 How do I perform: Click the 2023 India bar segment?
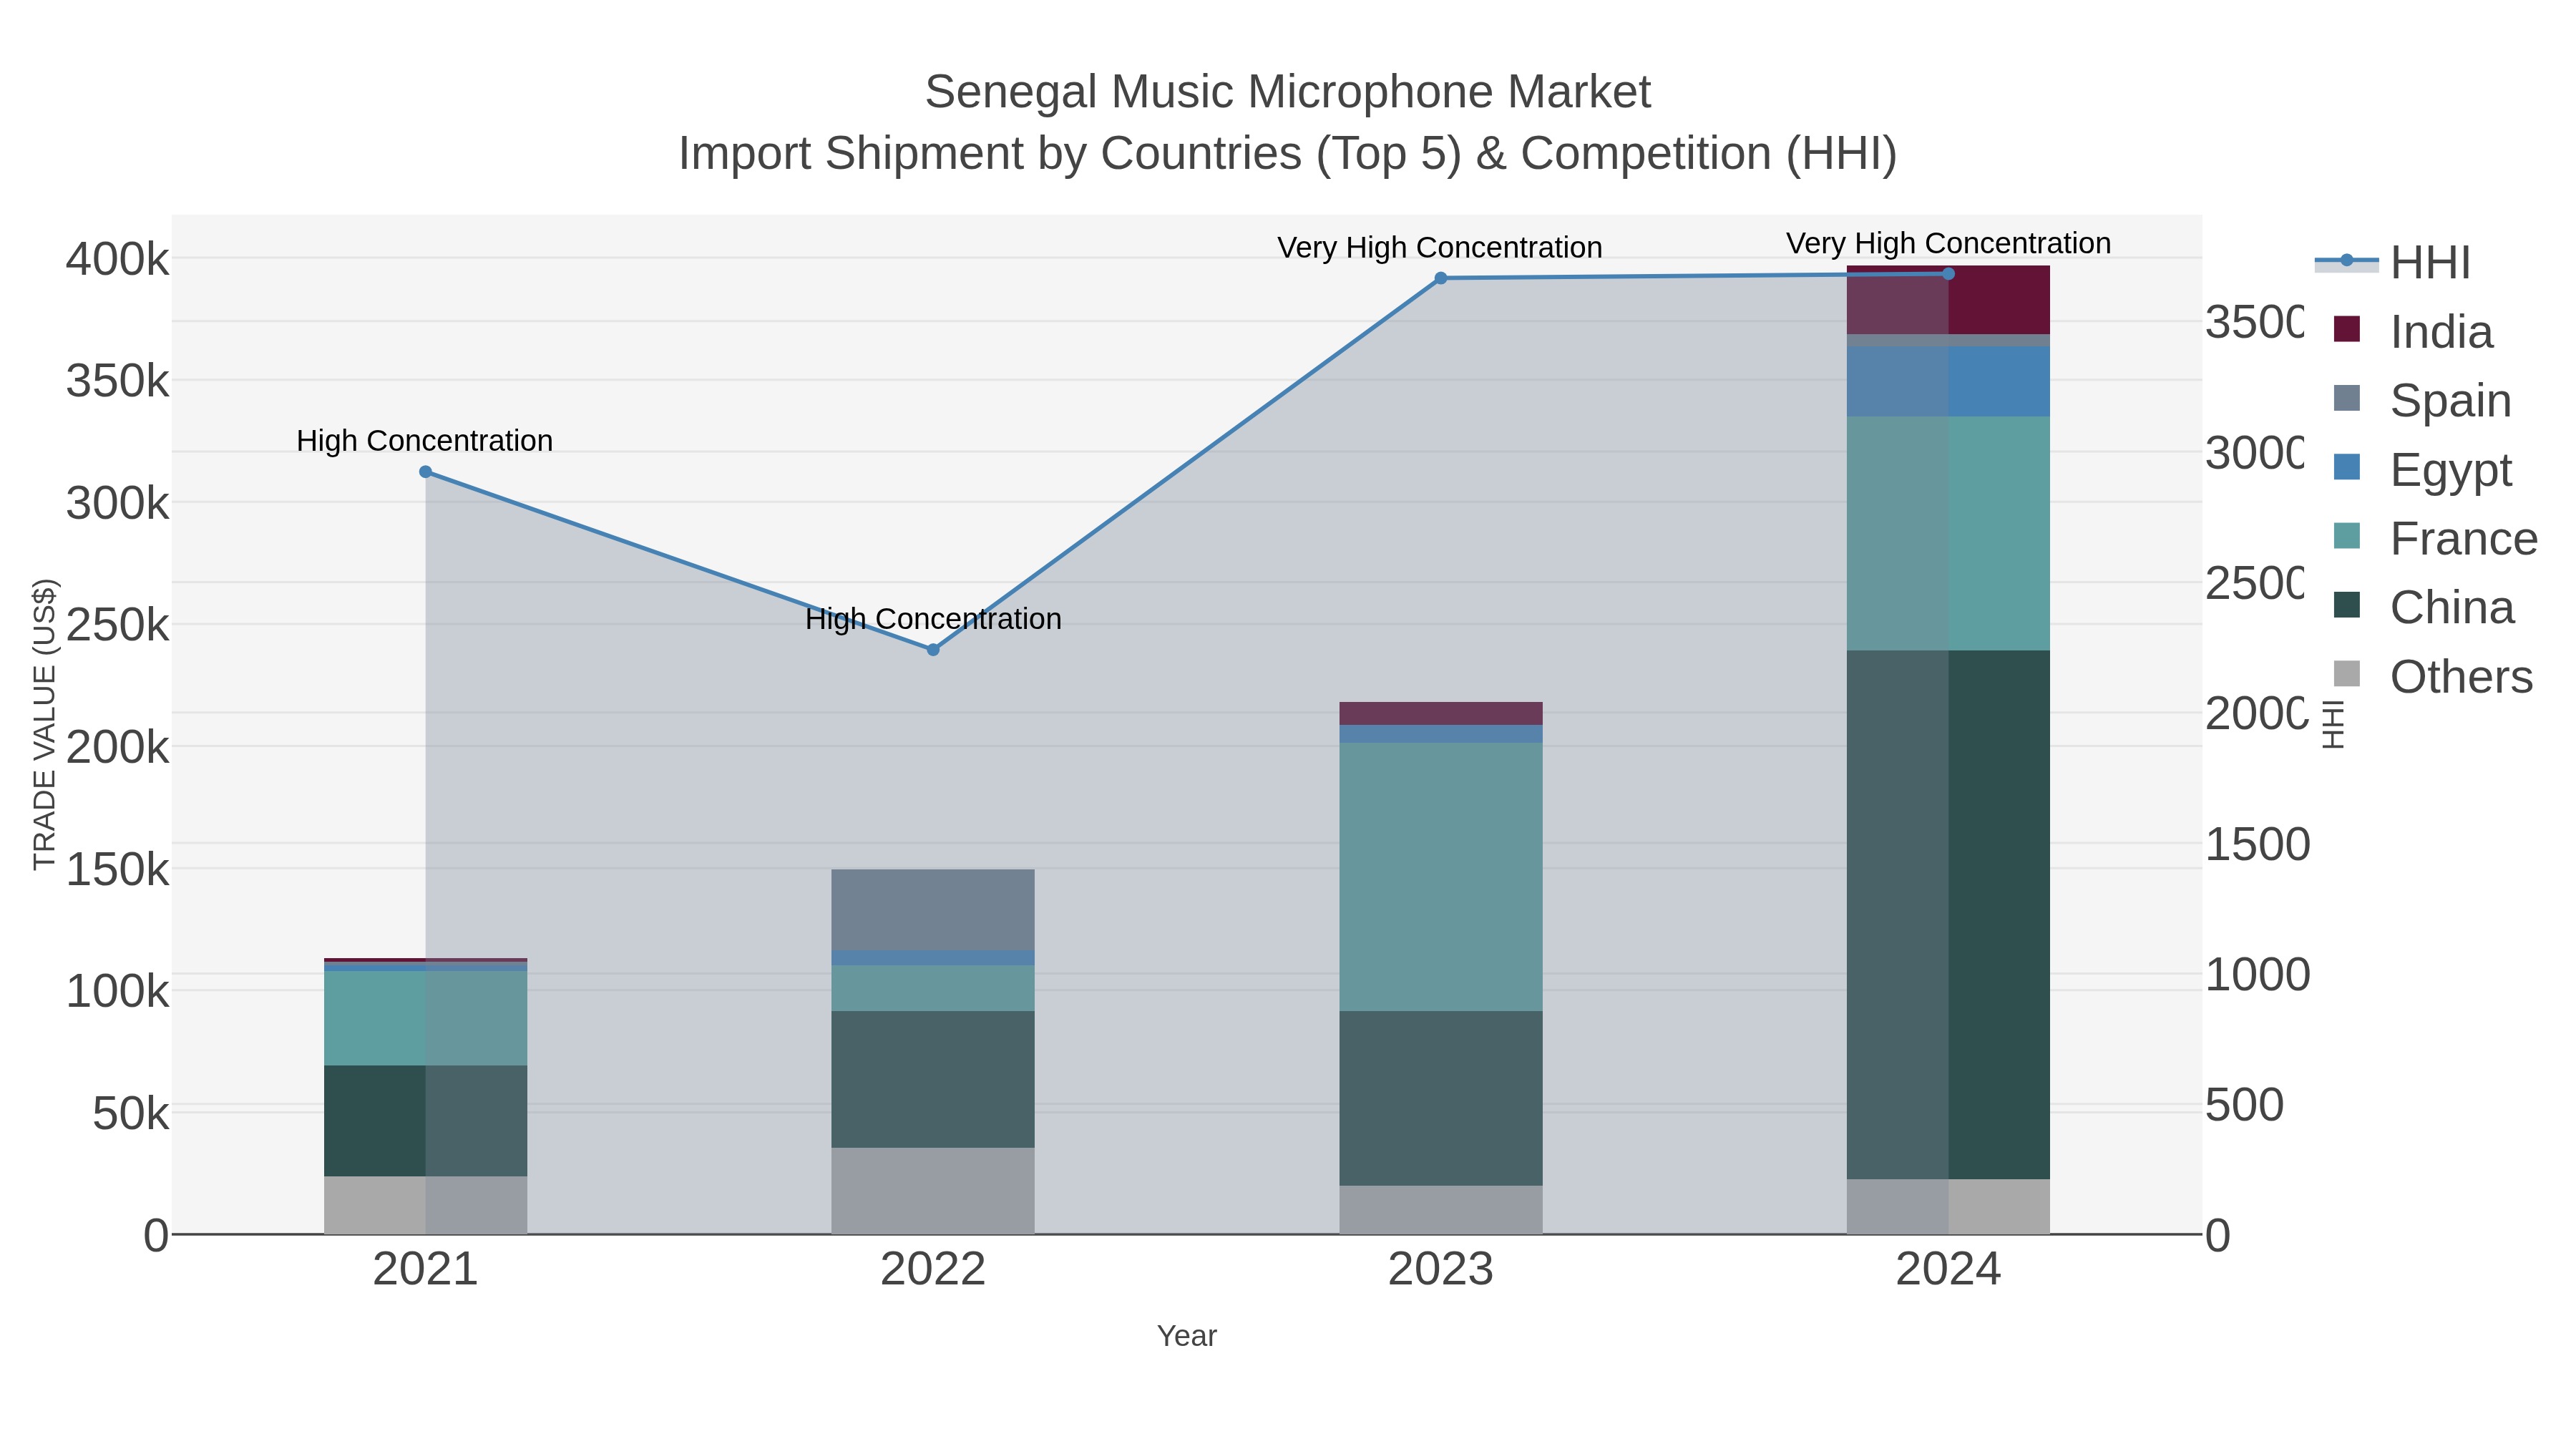click(1440, 713)
